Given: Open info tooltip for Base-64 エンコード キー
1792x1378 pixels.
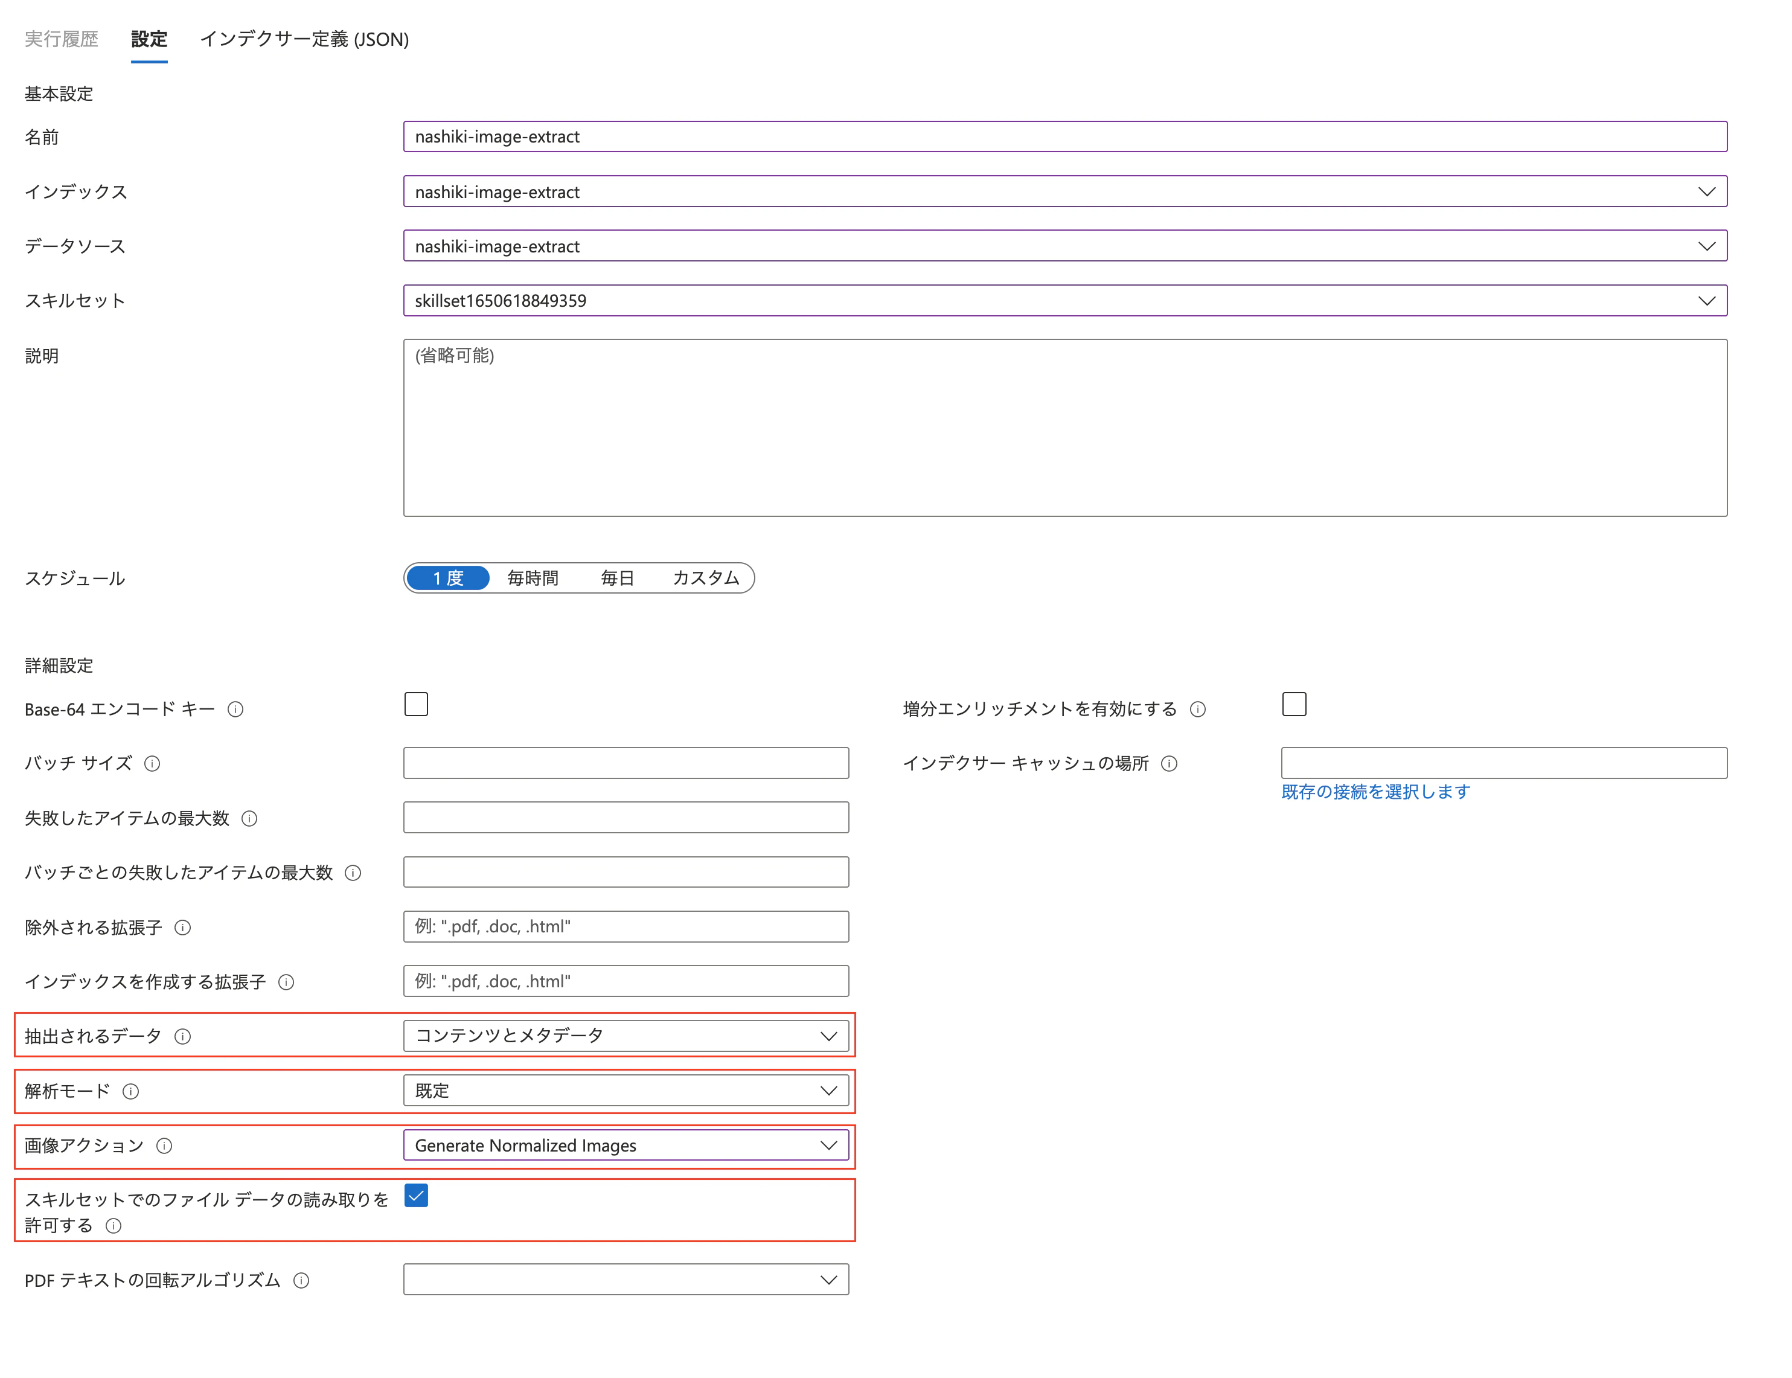Looking at the screenshot, I should click(x=235, y=710).
